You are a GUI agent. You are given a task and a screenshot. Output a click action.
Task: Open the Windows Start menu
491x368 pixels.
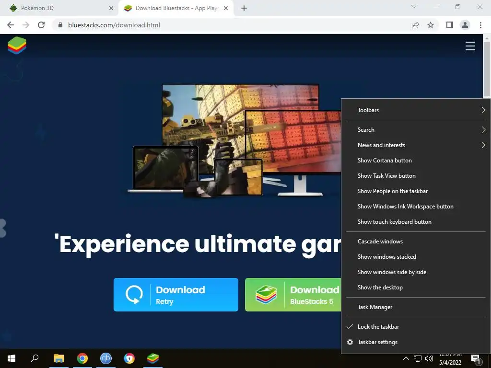click(12, 358)
